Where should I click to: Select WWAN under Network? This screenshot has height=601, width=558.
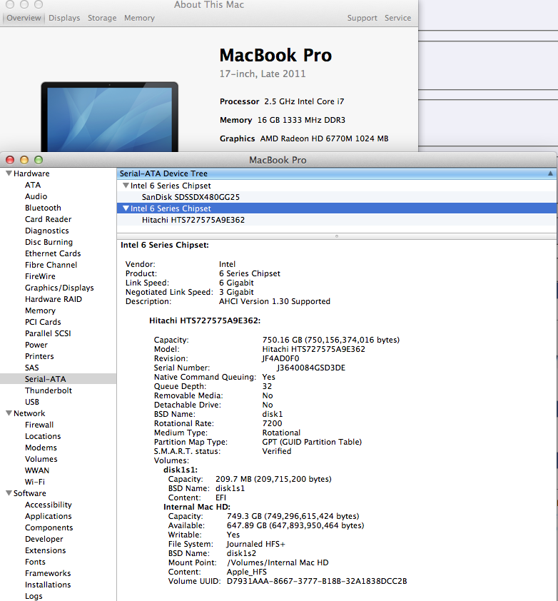pyautogui.click(x=37, y=470)
